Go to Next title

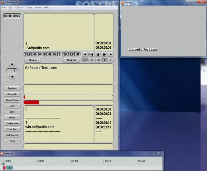(12, 141)
